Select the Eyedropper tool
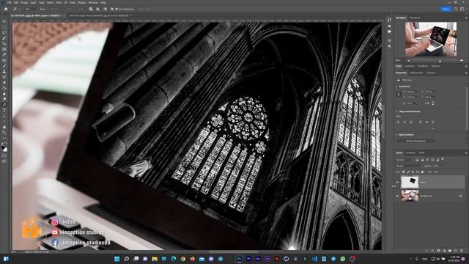This screenshot has width=469, height=264. click(x=4, y=55)
